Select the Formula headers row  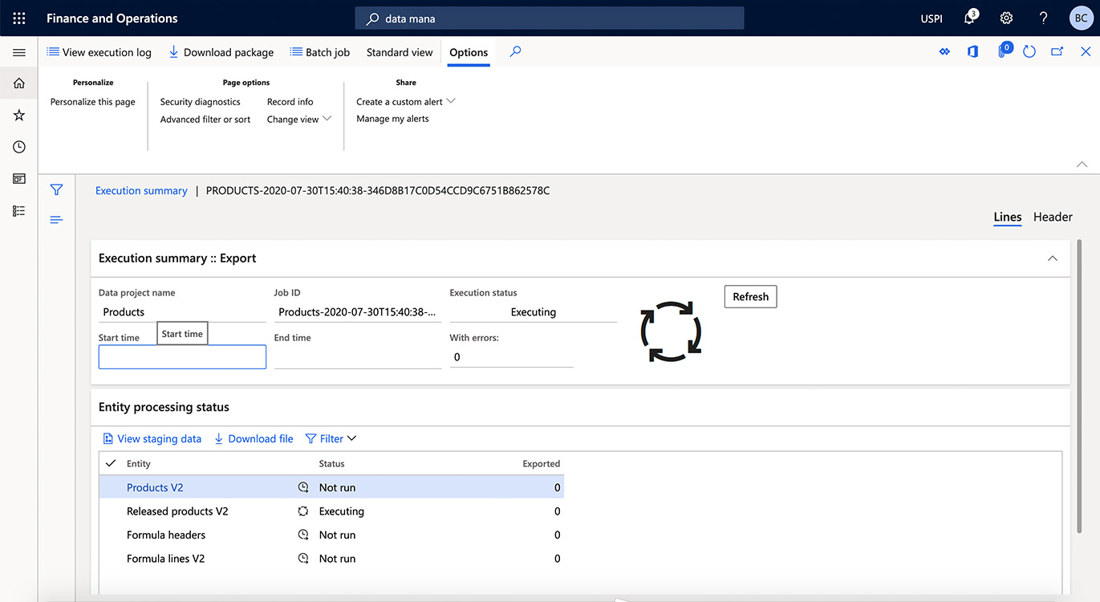tap(331, 535)
